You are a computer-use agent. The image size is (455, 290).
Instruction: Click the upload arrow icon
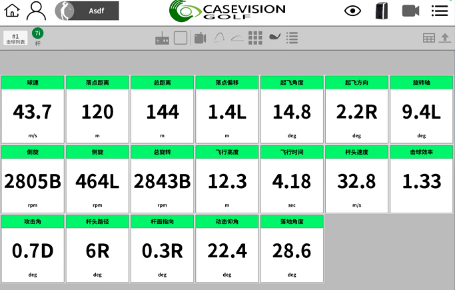point(445,38)
